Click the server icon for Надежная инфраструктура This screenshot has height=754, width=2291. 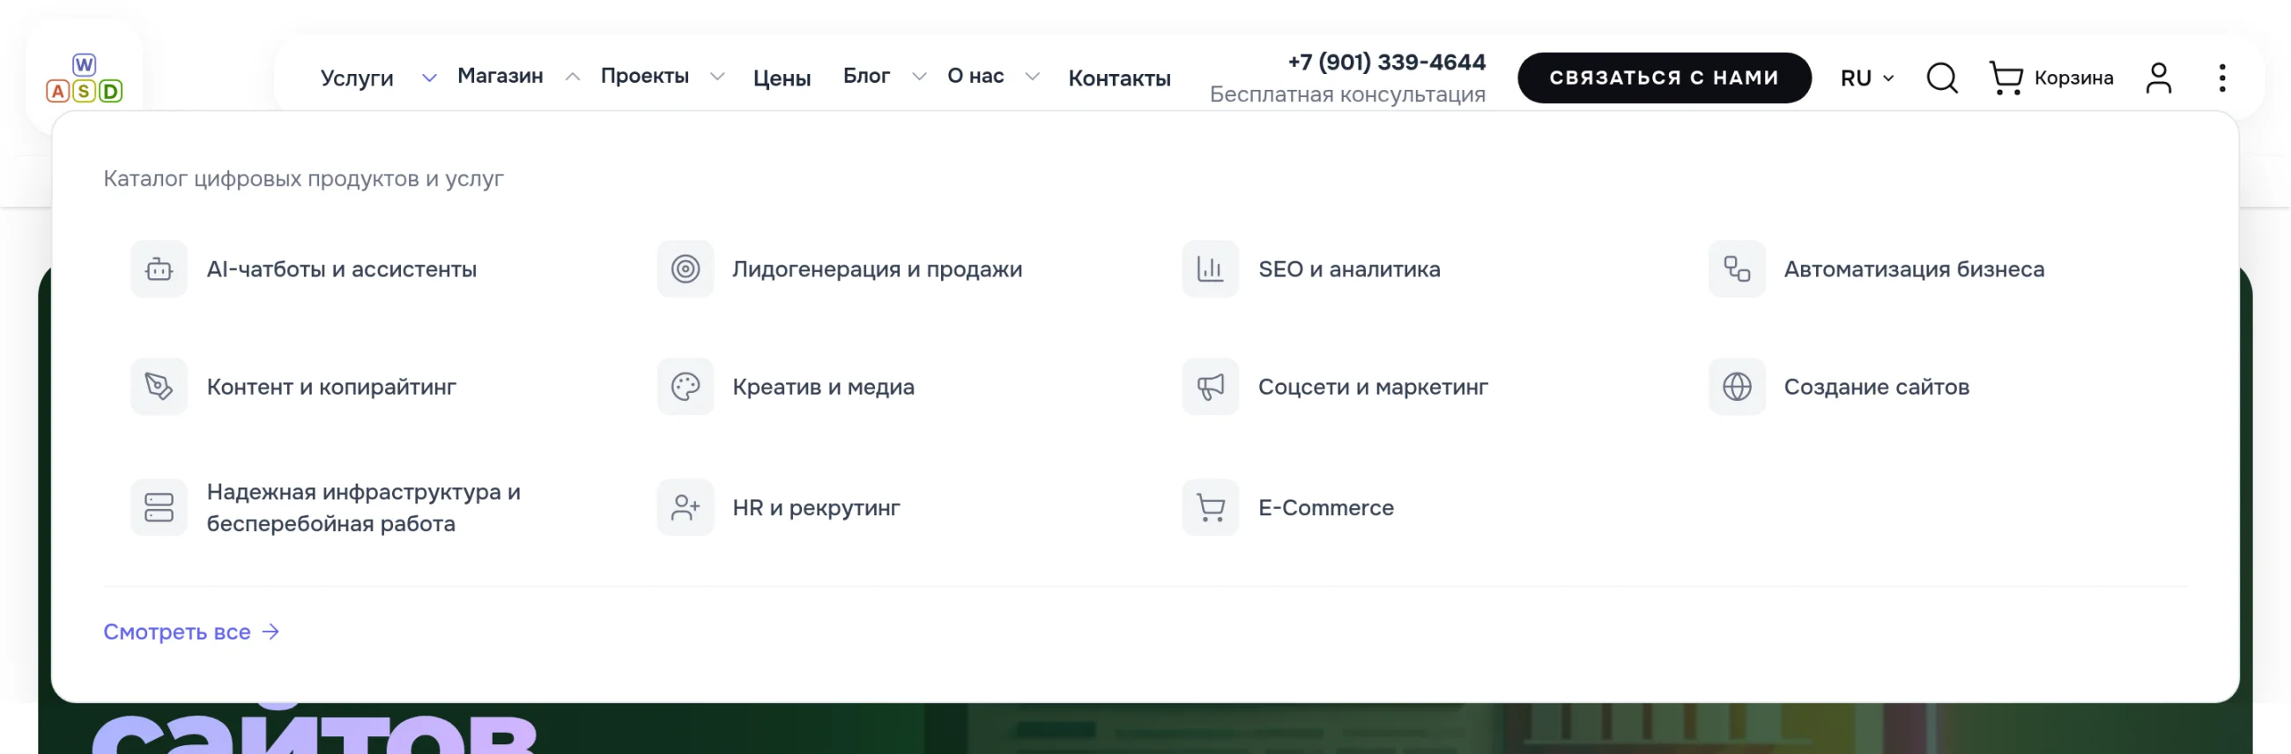pyautogui.click(x=159, y=507)
